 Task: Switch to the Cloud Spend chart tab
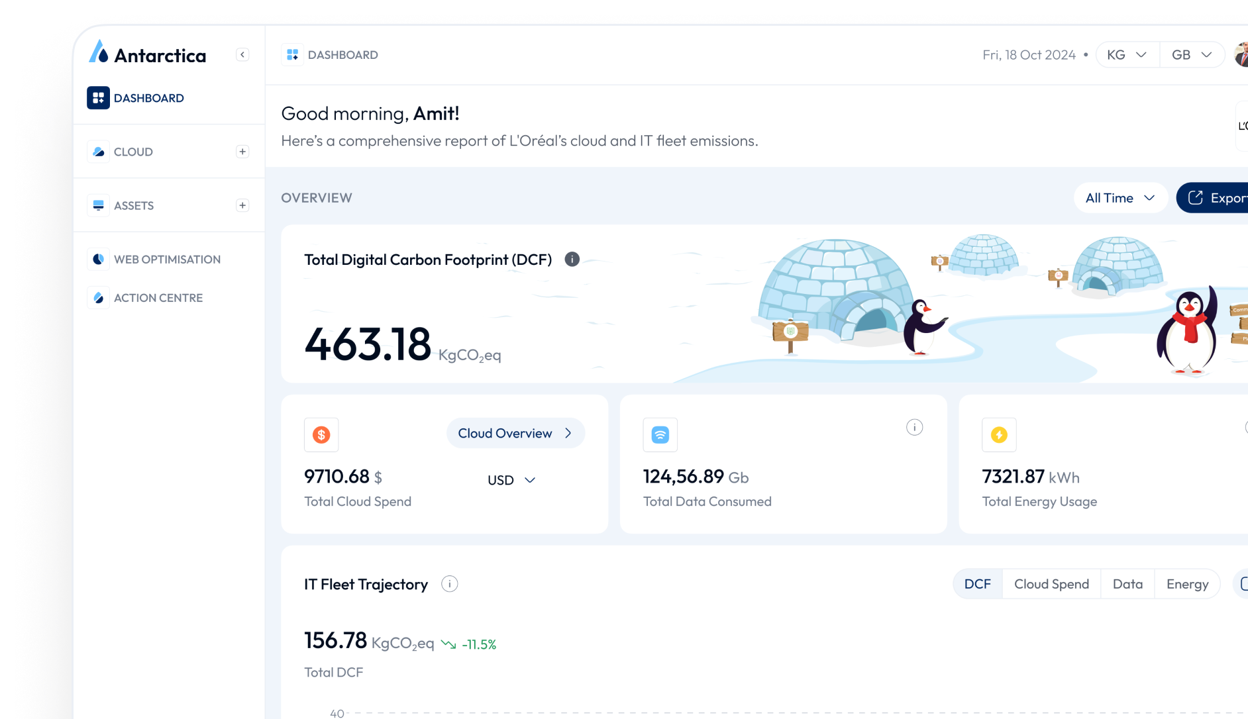coord(1051,584)
